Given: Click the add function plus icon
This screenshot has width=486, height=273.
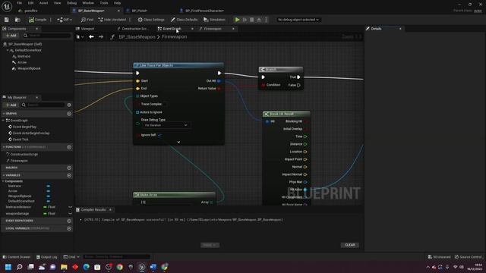Looking at the screenshot, I should click(x=69, y=147).
